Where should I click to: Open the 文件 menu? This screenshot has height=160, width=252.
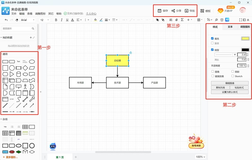click(x=14, y=13)
